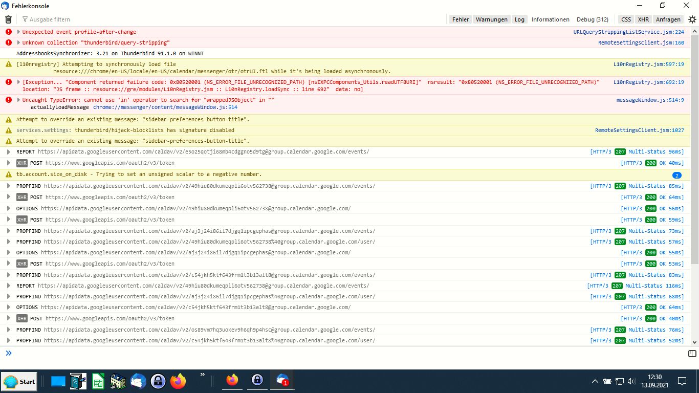Screen dimensions: 699x393
Task: Open the messageWindow.js:514:9 source link
Action: click(x=650, y=100)
